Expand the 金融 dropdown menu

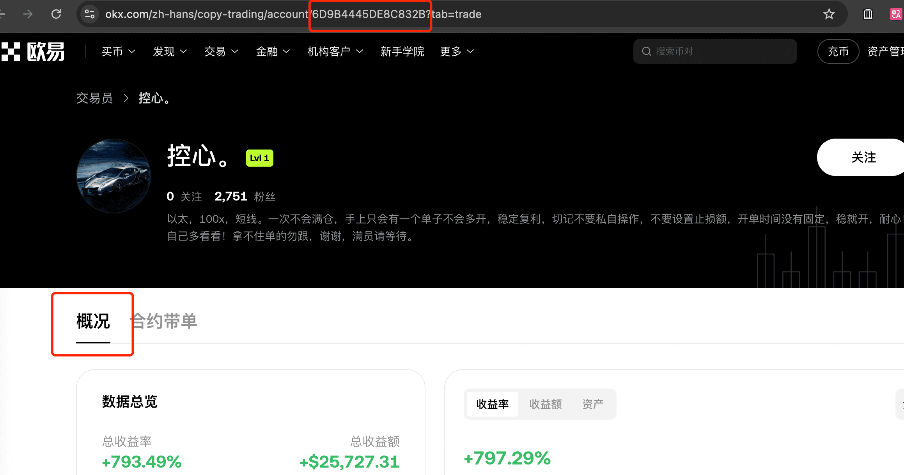[273, 51]
